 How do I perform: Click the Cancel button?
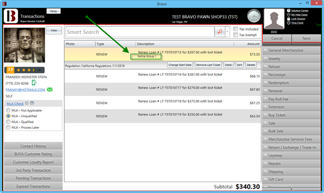(x=277, y=38)
